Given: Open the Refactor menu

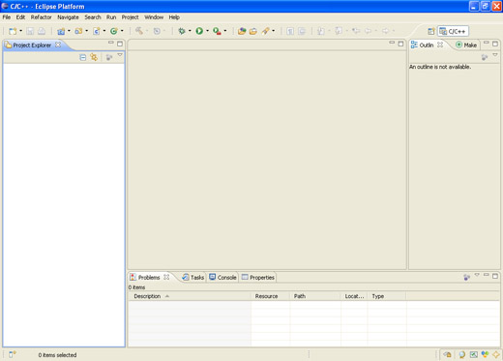Looking at the screenshot, I should [41, 17].
